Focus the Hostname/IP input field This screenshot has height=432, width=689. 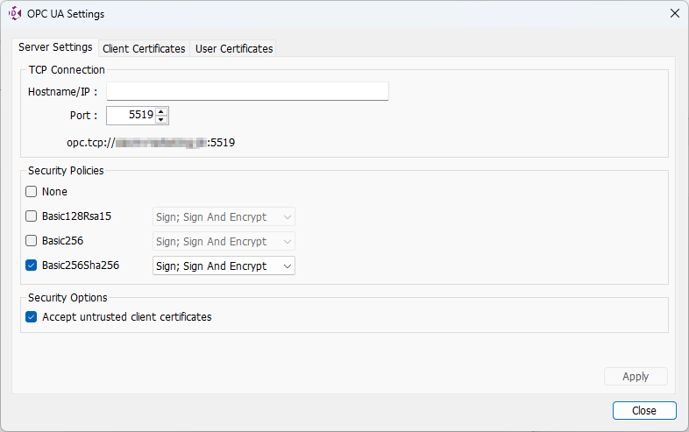coord(247,92)
